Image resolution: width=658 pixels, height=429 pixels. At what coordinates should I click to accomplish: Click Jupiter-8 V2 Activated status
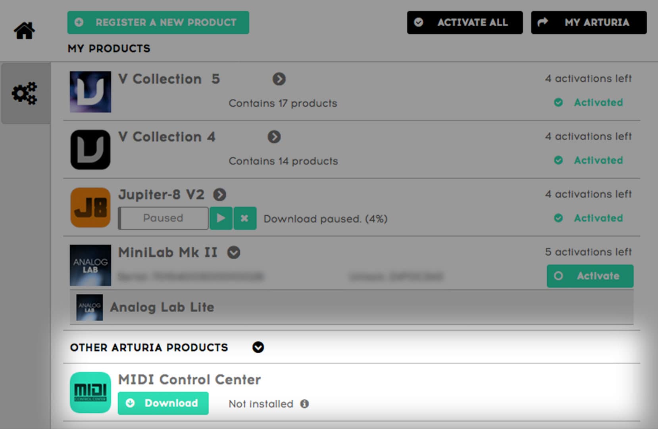pos(589,218)
